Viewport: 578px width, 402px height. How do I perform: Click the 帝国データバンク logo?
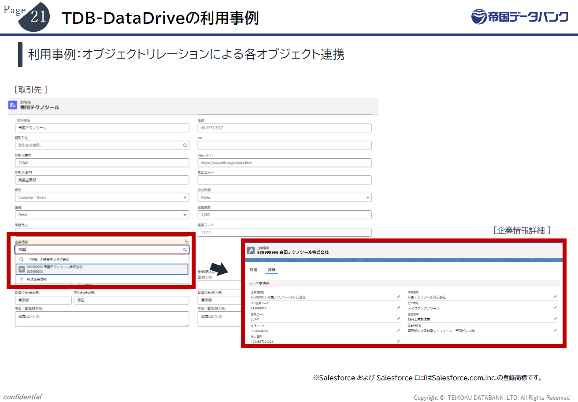coord(519,17)
